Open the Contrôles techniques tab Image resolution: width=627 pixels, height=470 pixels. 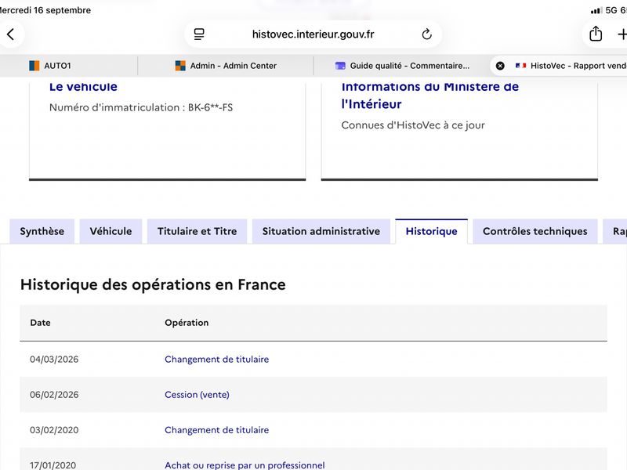point(535,231)
